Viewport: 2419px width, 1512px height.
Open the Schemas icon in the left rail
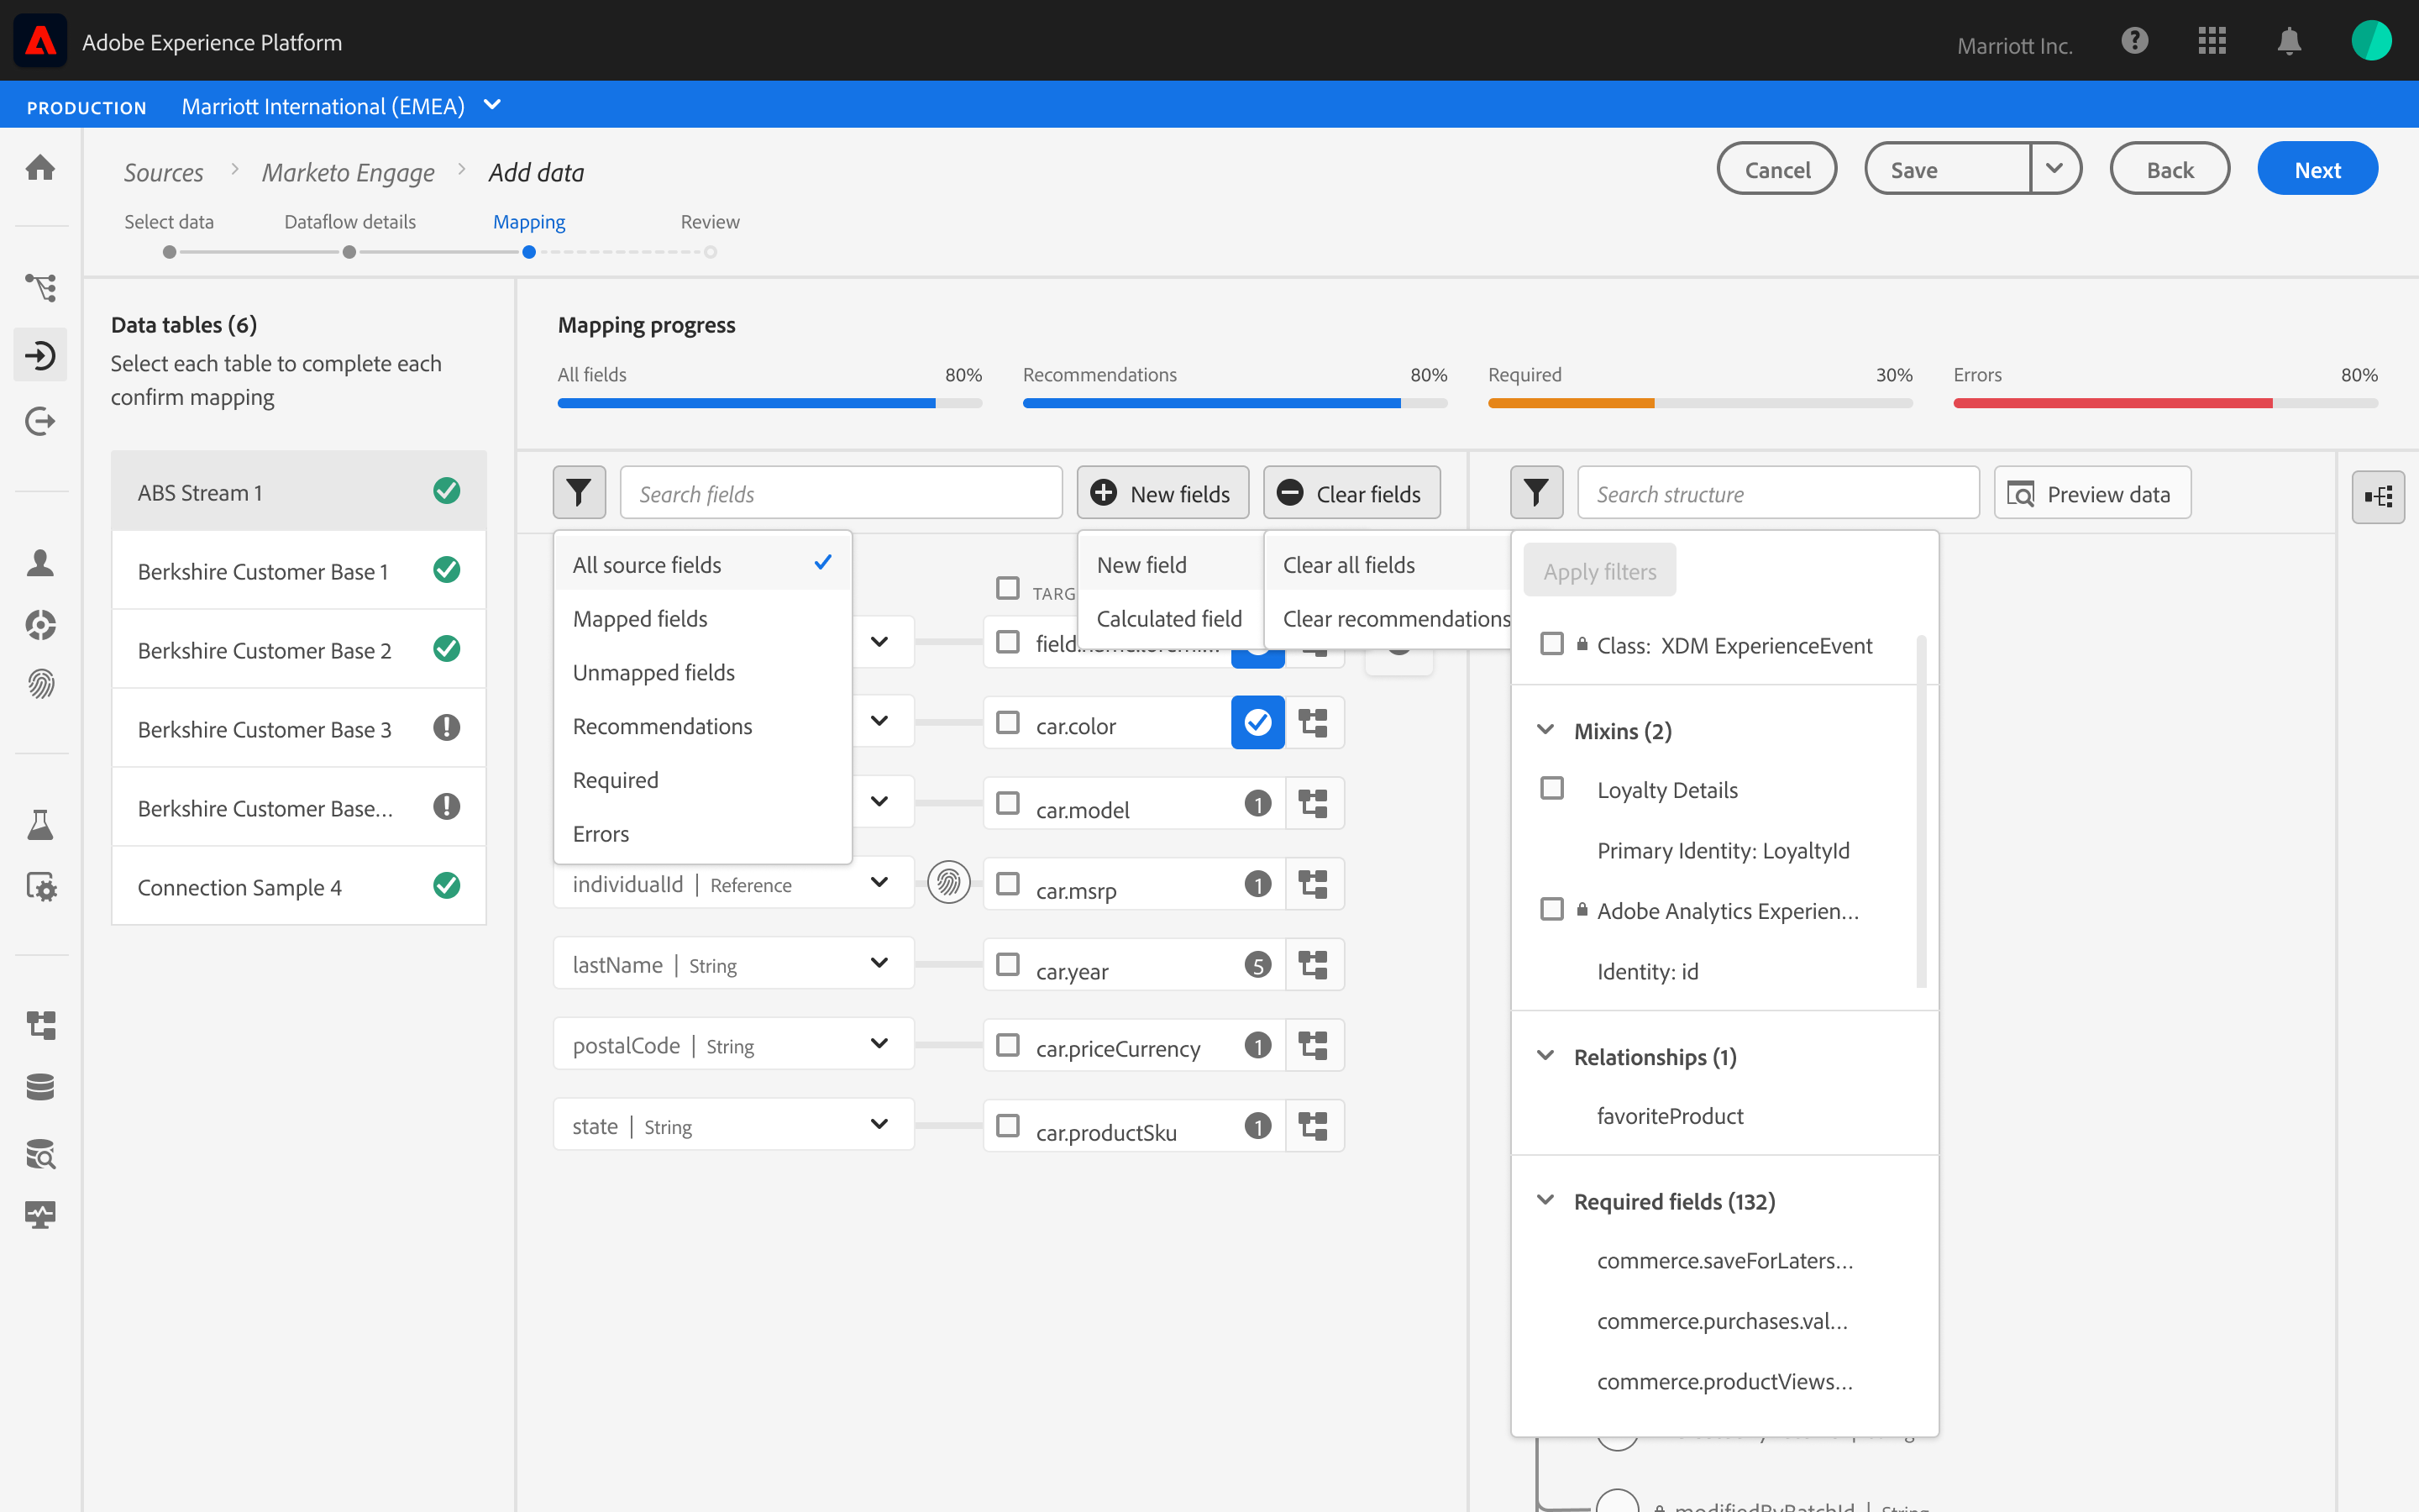pos(40,1024)
